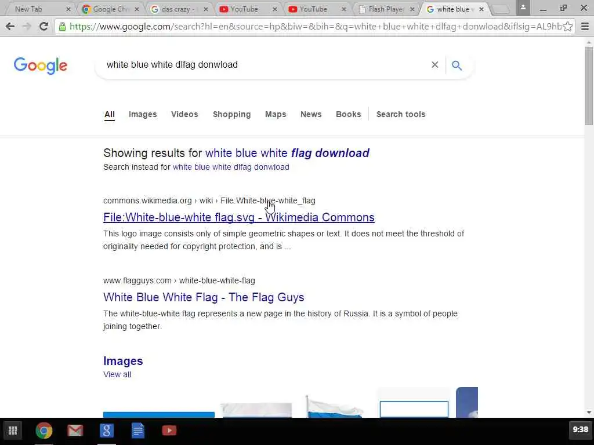Open File:White-blue-white flag.svg Wikimedia Commons result
Viewport: 594px width, 445px height.
[x=238, y=217]
